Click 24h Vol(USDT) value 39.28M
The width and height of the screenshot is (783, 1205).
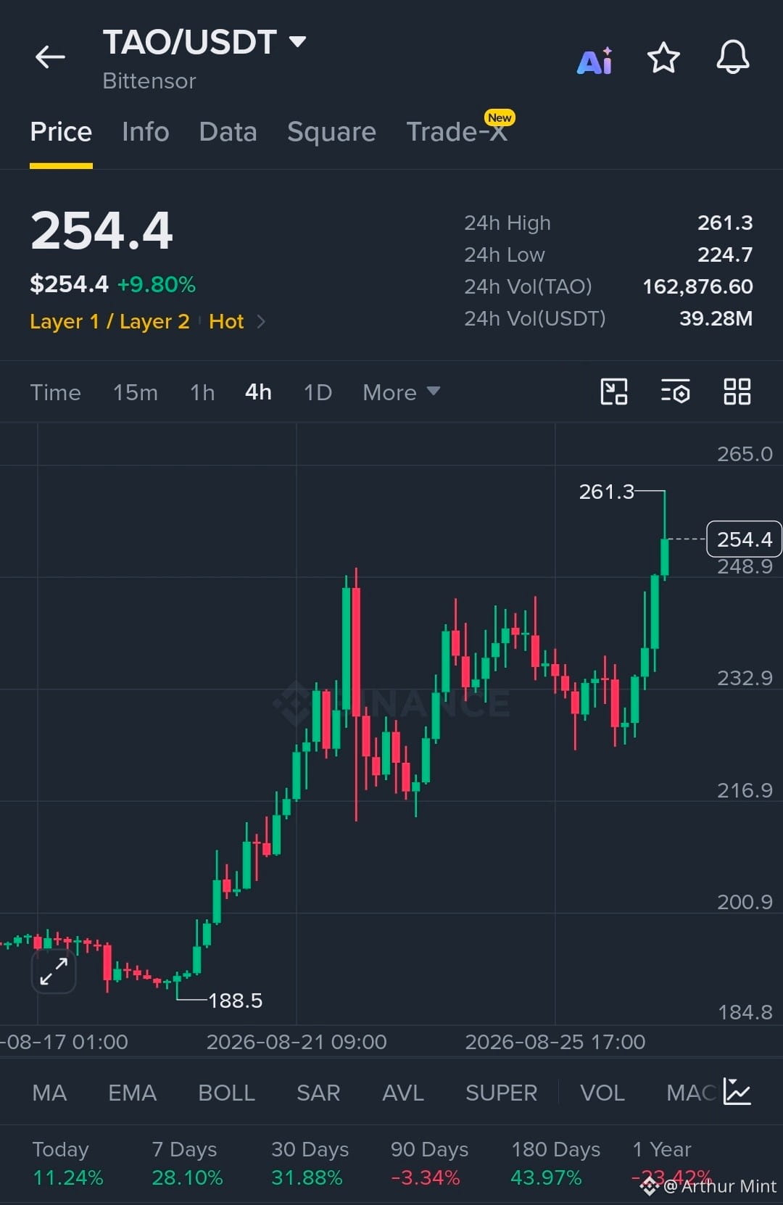(716, 318)
